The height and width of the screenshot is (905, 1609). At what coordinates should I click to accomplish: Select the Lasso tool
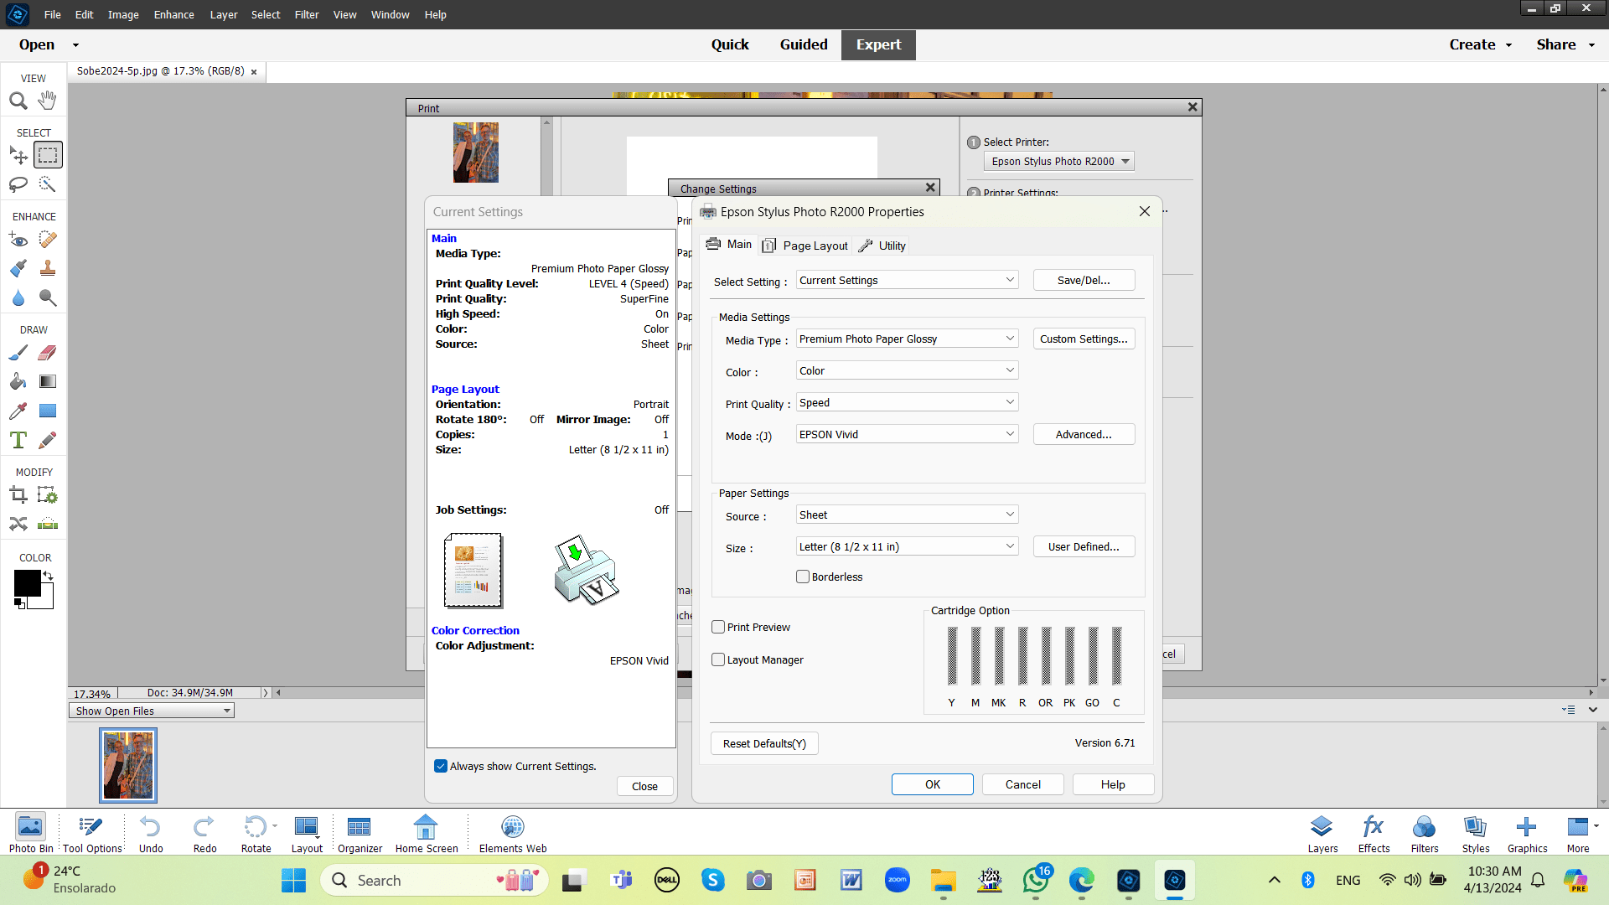(x=18, y=184)
